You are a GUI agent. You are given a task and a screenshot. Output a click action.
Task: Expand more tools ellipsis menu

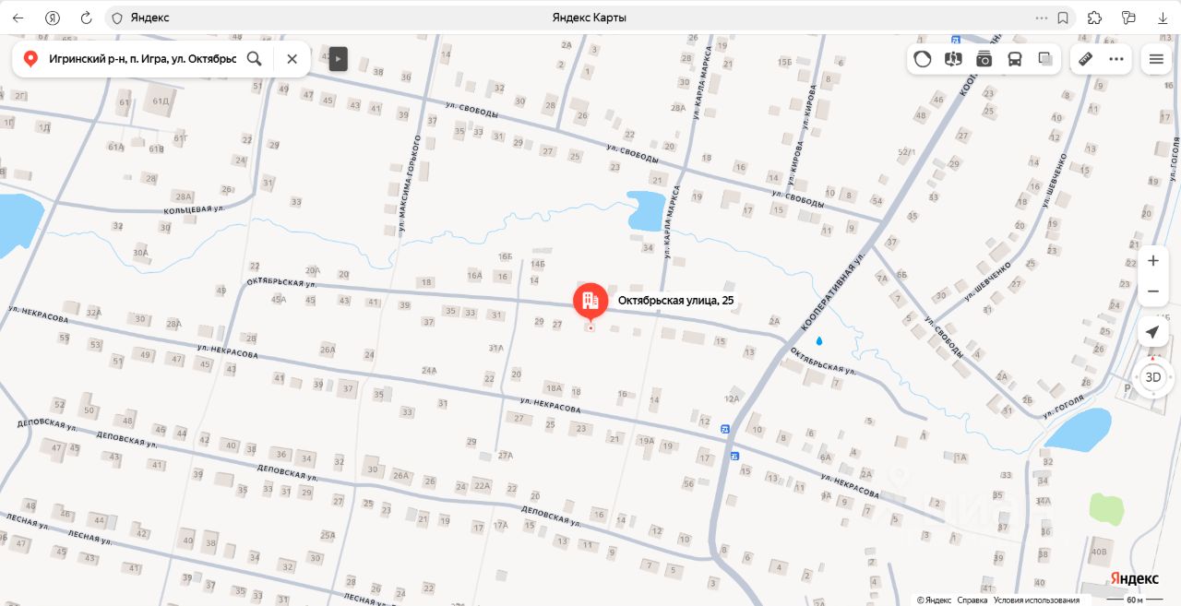pyautogui.click(x=1116, y=59)
